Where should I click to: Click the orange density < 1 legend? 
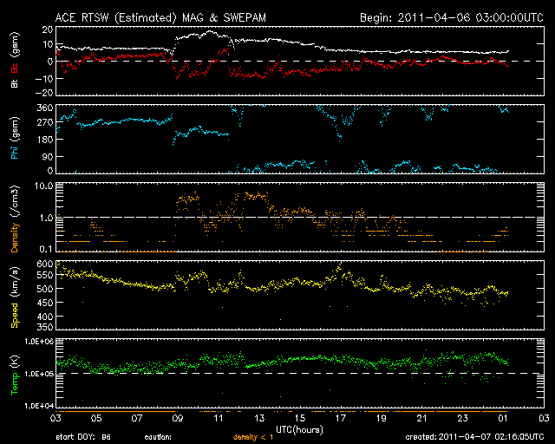click(x=253, y=437)
